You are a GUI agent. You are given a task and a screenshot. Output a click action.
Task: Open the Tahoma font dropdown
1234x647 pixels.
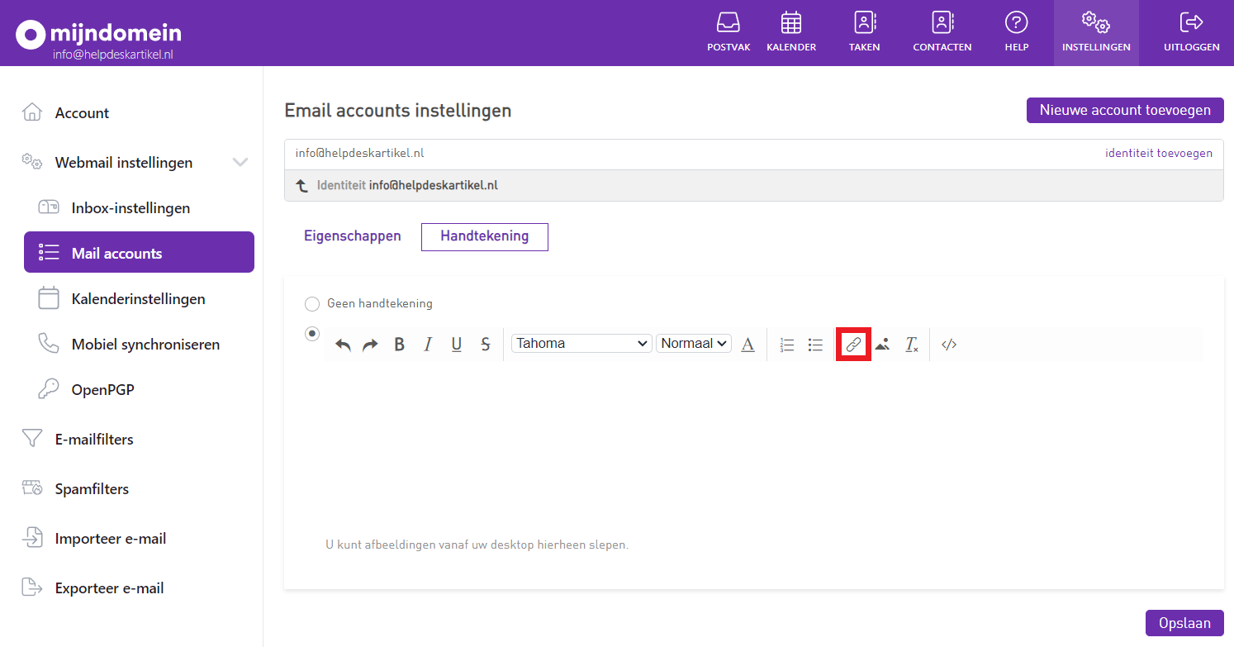click(581, 344)
